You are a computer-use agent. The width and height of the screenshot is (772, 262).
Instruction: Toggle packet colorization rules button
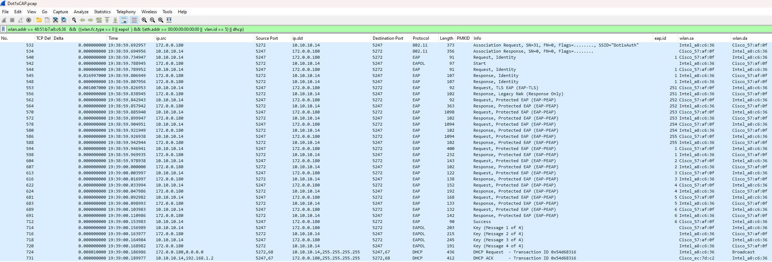[x=134, y=20]
